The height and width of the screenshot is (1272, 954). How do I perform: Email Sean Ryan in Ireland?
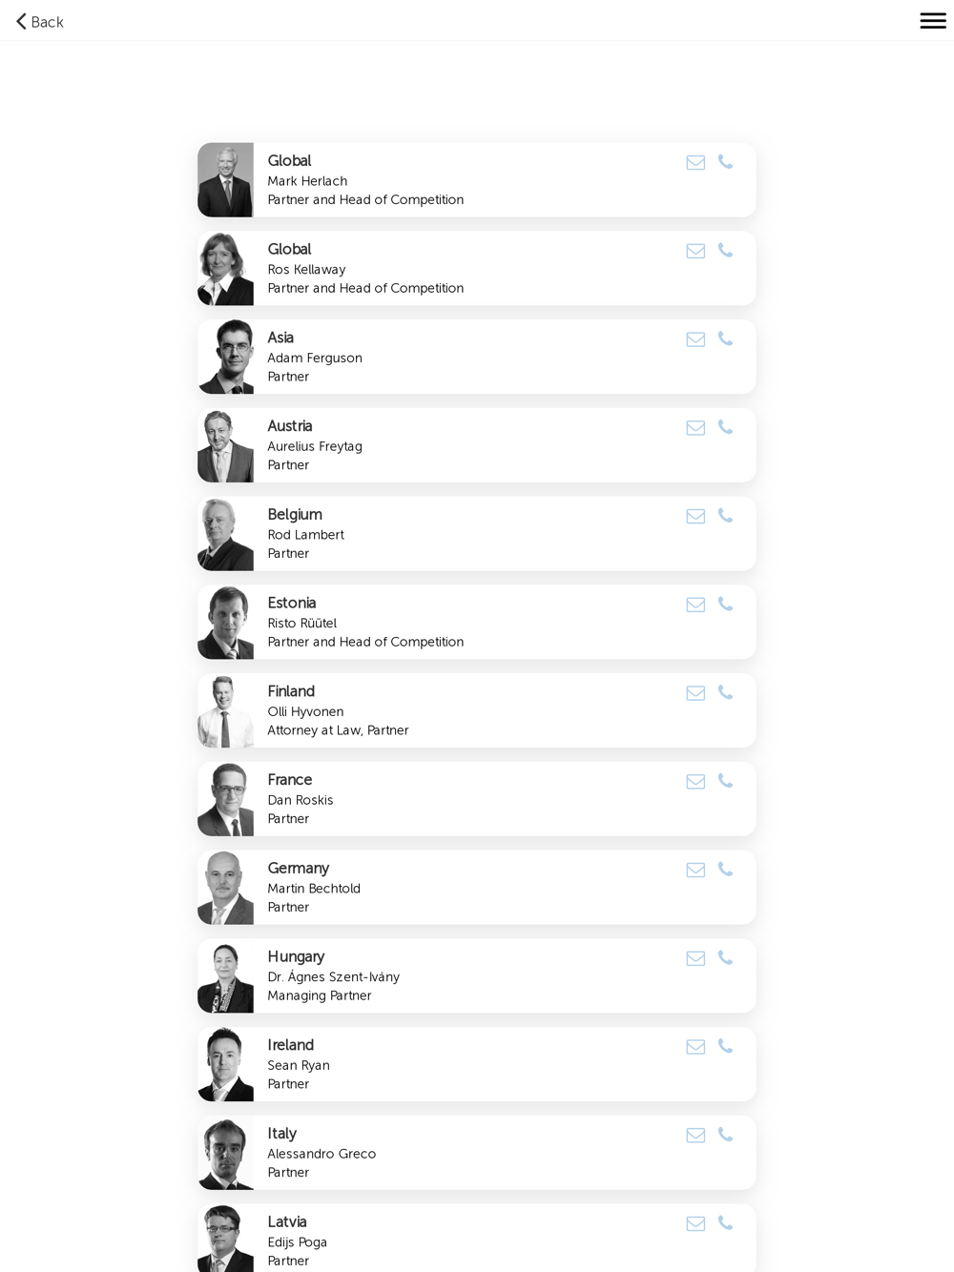[695, 1047]
